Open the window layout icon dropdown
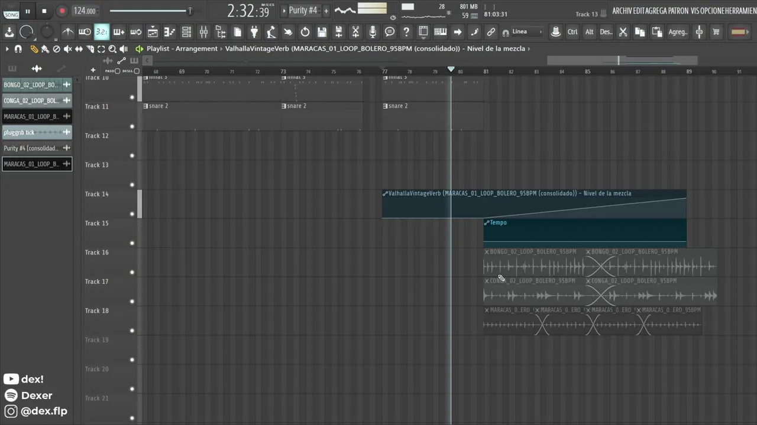The image size is (757, 425). 423,32
